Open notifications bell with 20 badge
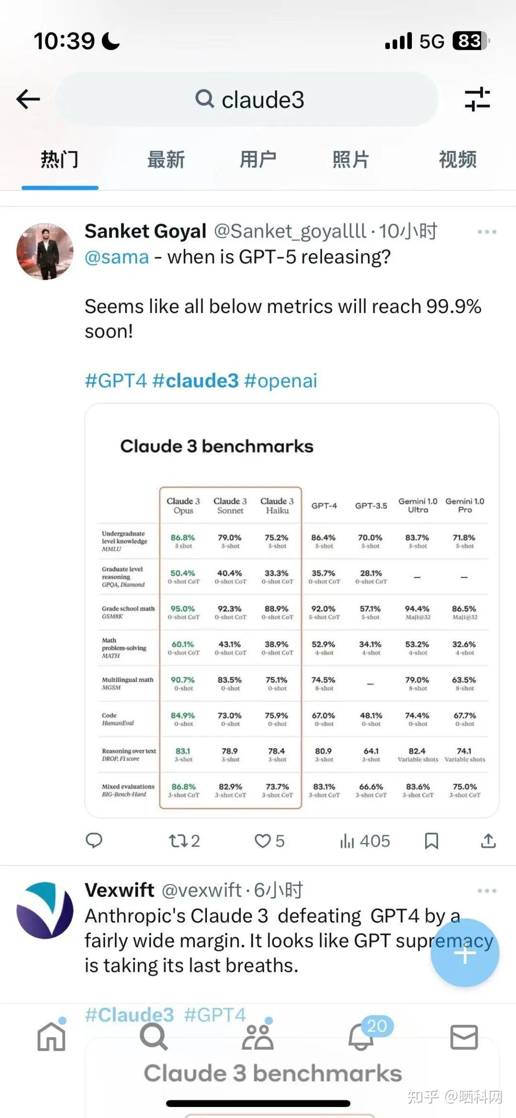 pyautogui.click(x=362, y=1037)
